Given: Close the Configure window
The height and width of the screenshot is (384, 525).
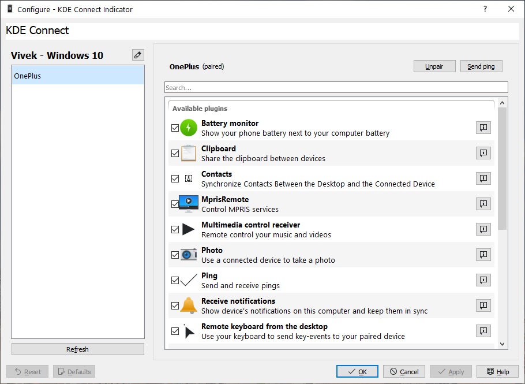Looking at the screenshot, I should tap(511, 9).
